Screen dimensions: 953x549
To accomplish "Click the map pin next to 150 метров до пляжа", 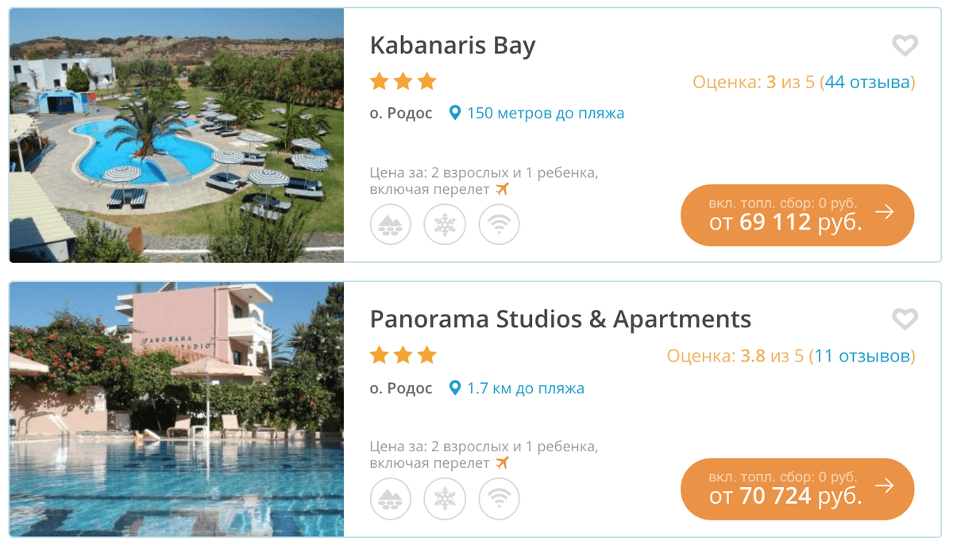I will tap(455, 113).
